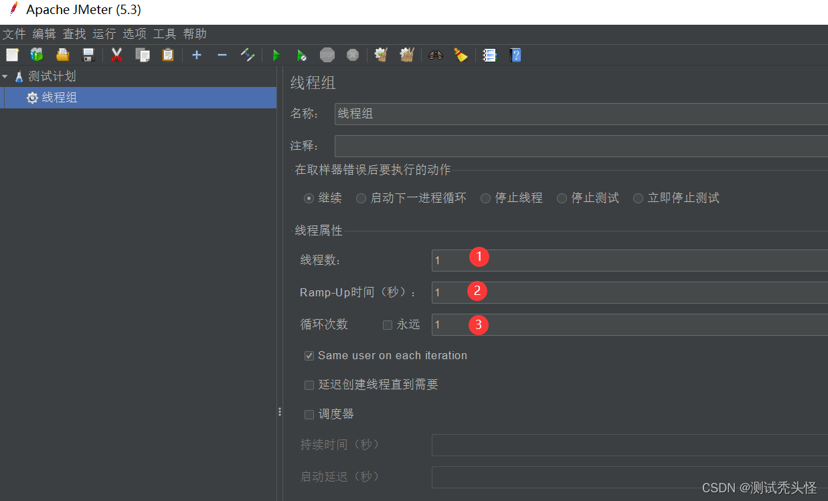
Task: Open the Templates icon in toolbar
Action: 36,55
